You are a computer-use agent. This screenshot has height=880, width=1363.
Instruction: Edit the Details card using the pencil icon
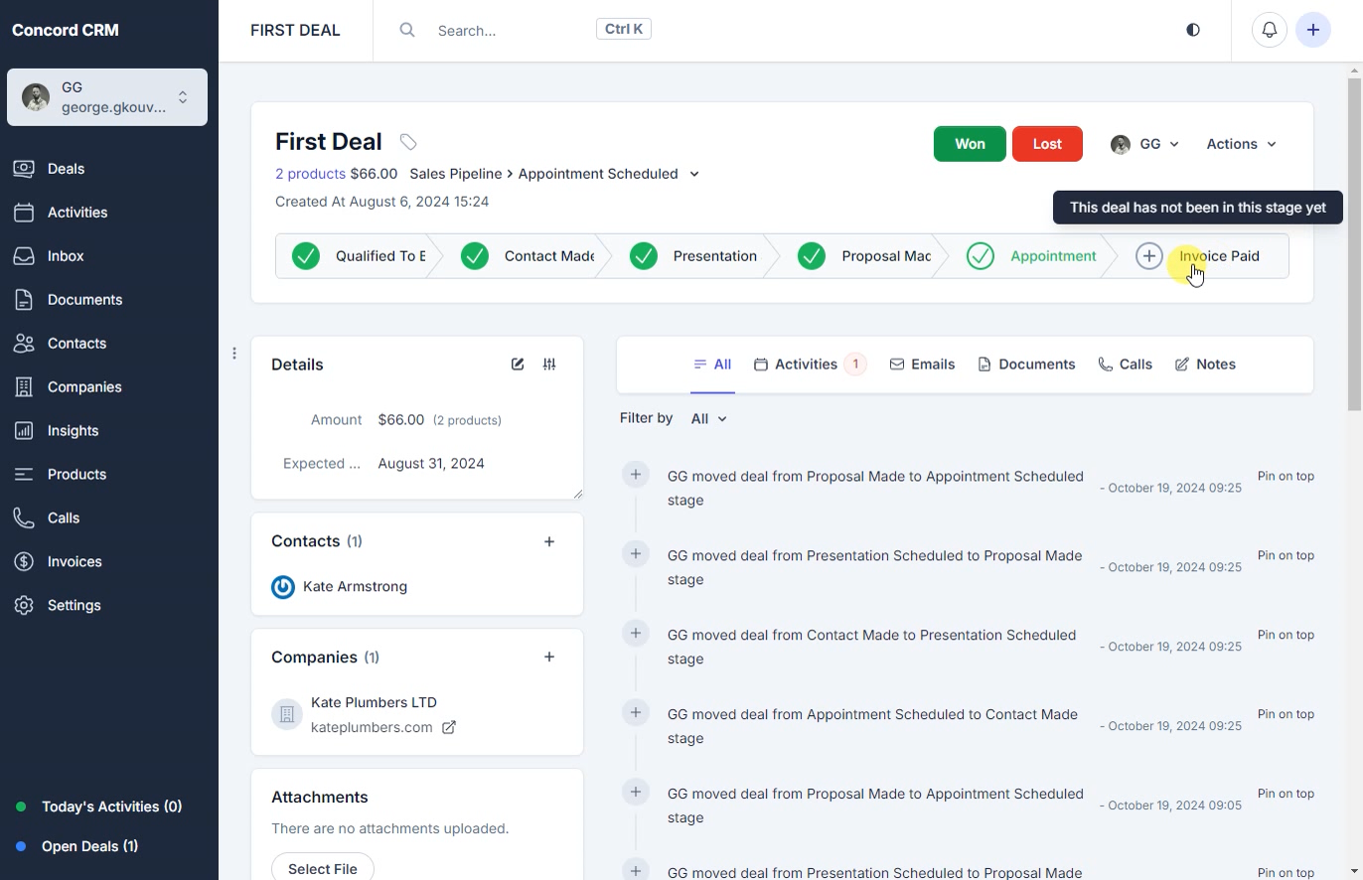[518, 364]
